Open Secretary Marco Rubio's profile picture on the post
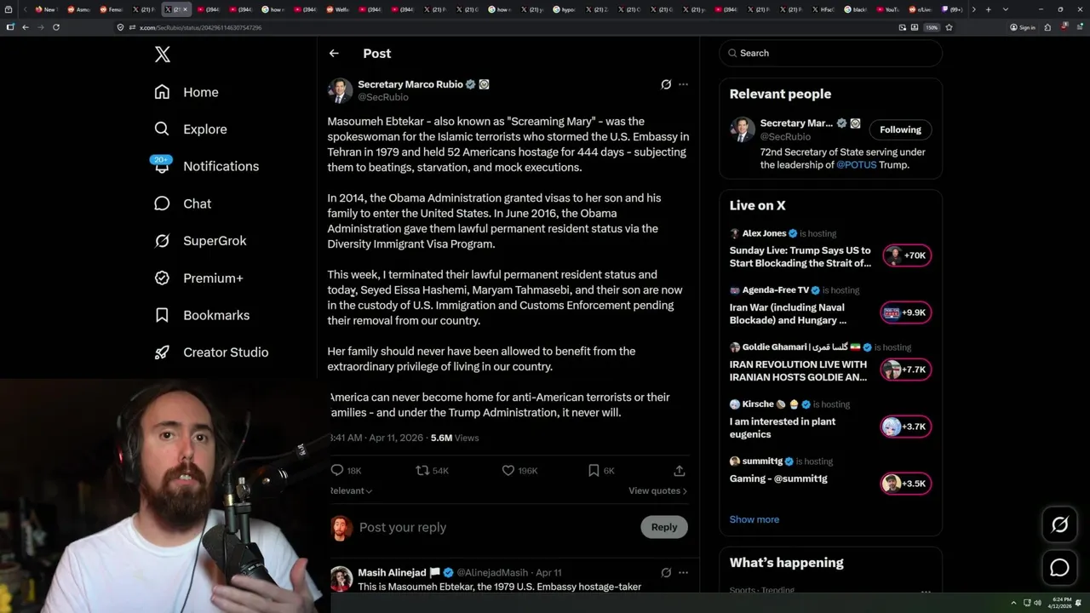1090x613 pixels. click(341, 90)
